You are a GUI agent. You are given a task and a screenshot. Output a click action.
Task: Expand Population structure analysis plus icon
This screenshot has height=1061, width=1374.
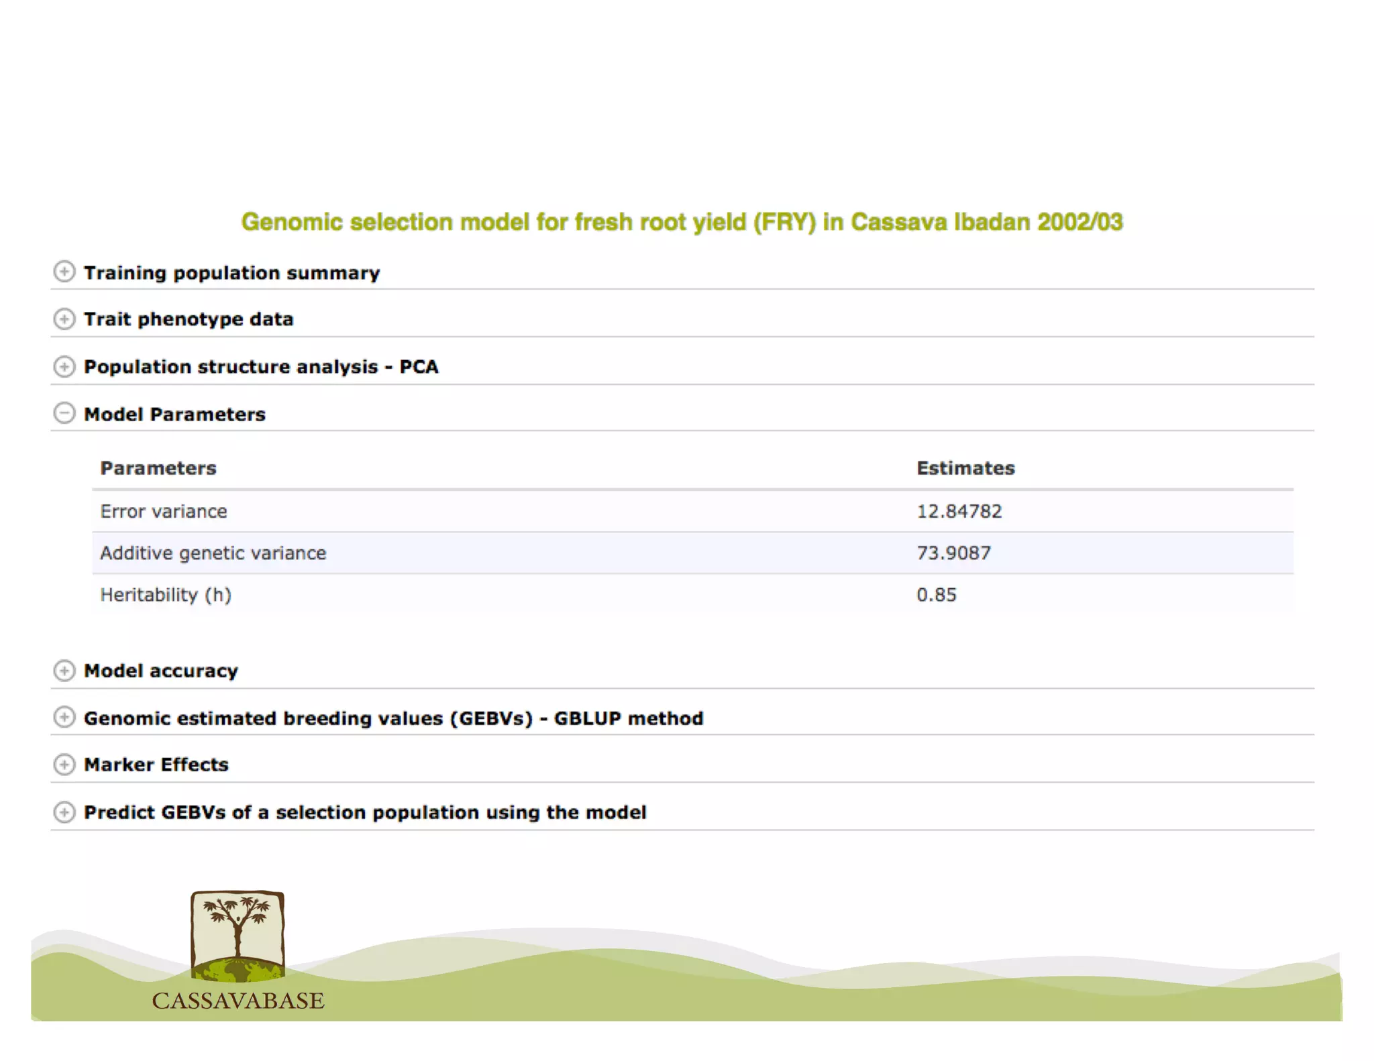64,366
